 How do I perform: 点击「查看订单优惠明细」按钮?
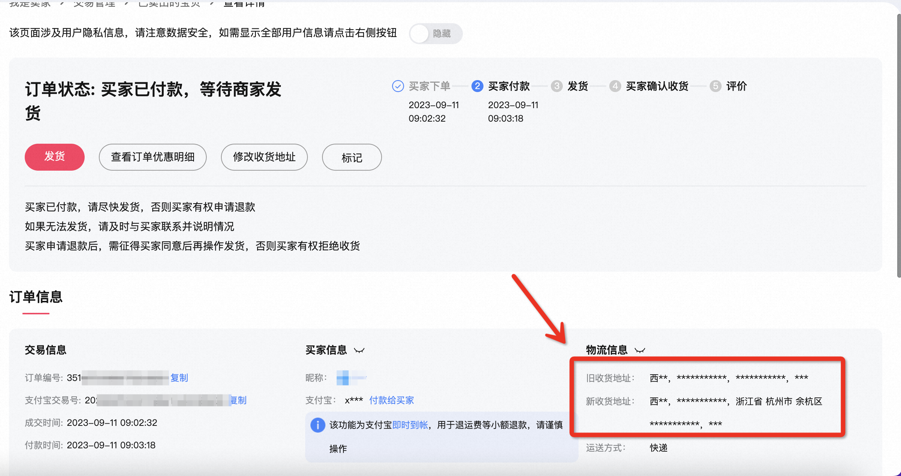[x=152, y=157]
